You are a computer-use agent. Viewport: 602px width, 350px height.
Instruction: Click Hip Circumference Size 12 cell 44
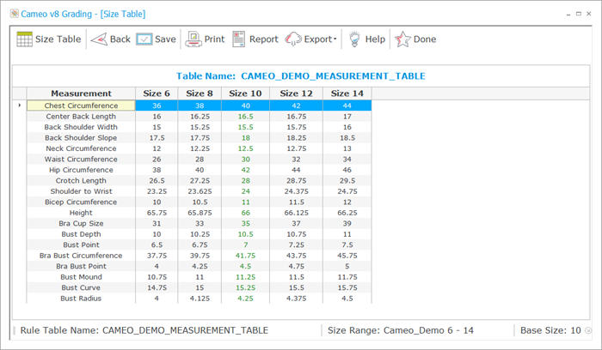[296, 170]
